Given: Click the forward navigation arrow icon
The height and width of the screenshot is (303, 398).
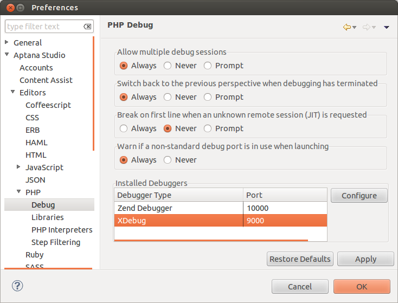Looking at the screenshot, I should coord(366,27).
